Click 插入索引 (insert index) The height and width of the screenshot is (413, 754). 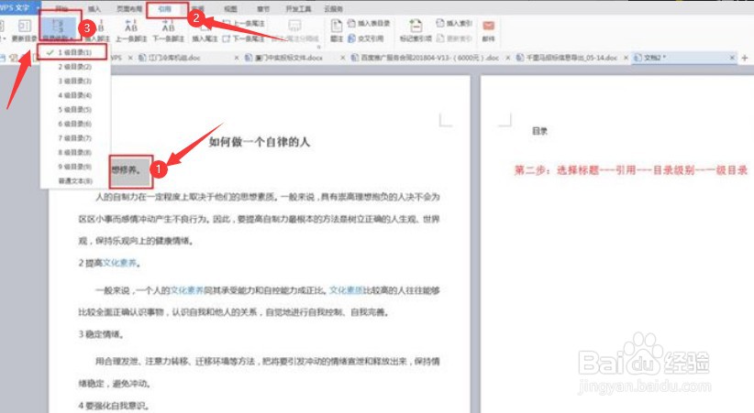pos(454,23)
